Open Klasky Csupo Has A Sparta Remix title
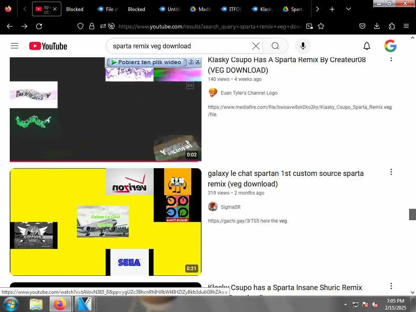Viewport: 416px width, 312px height. point(286,65)
